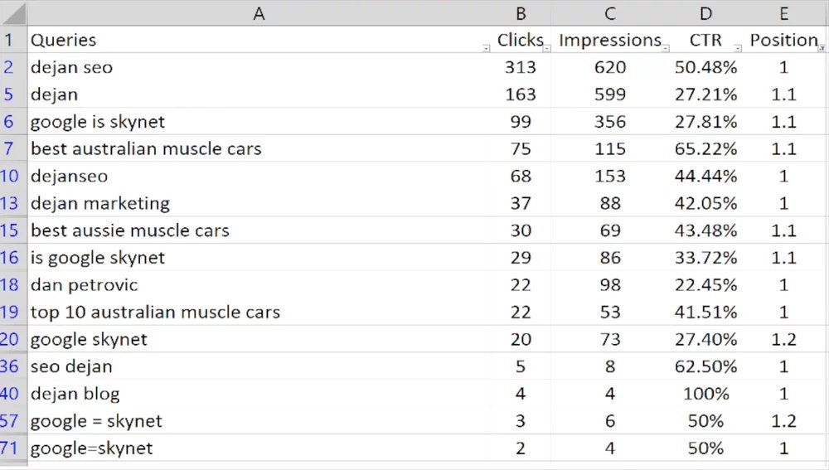The image size is (829, 470).
Task: Open the Clicks column filter dropdown
Action: click(x=548, y=48)
